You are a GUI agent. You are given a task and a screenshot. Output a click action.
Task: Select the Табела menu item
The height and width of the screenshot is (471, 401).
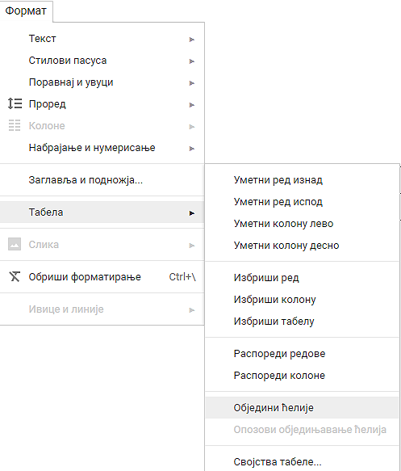tap(102, 212)
